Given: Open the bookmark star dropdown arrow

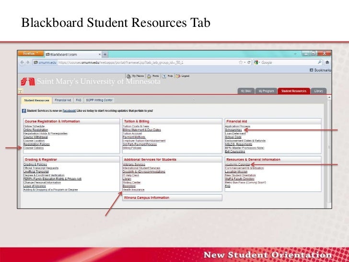Looking at the screenshot, I should pos(244,62).
